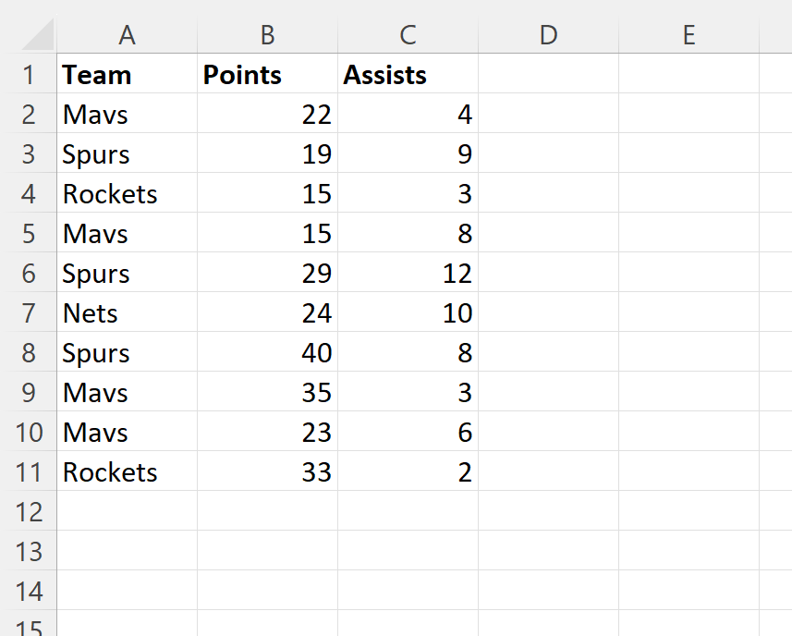Select column E header
The image size is (792, 636).
point(689,35)
